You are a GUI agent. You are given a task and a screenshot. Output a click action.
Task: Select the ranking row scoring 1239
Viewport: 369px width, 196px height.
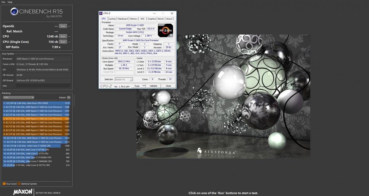(x=37, y=130)
